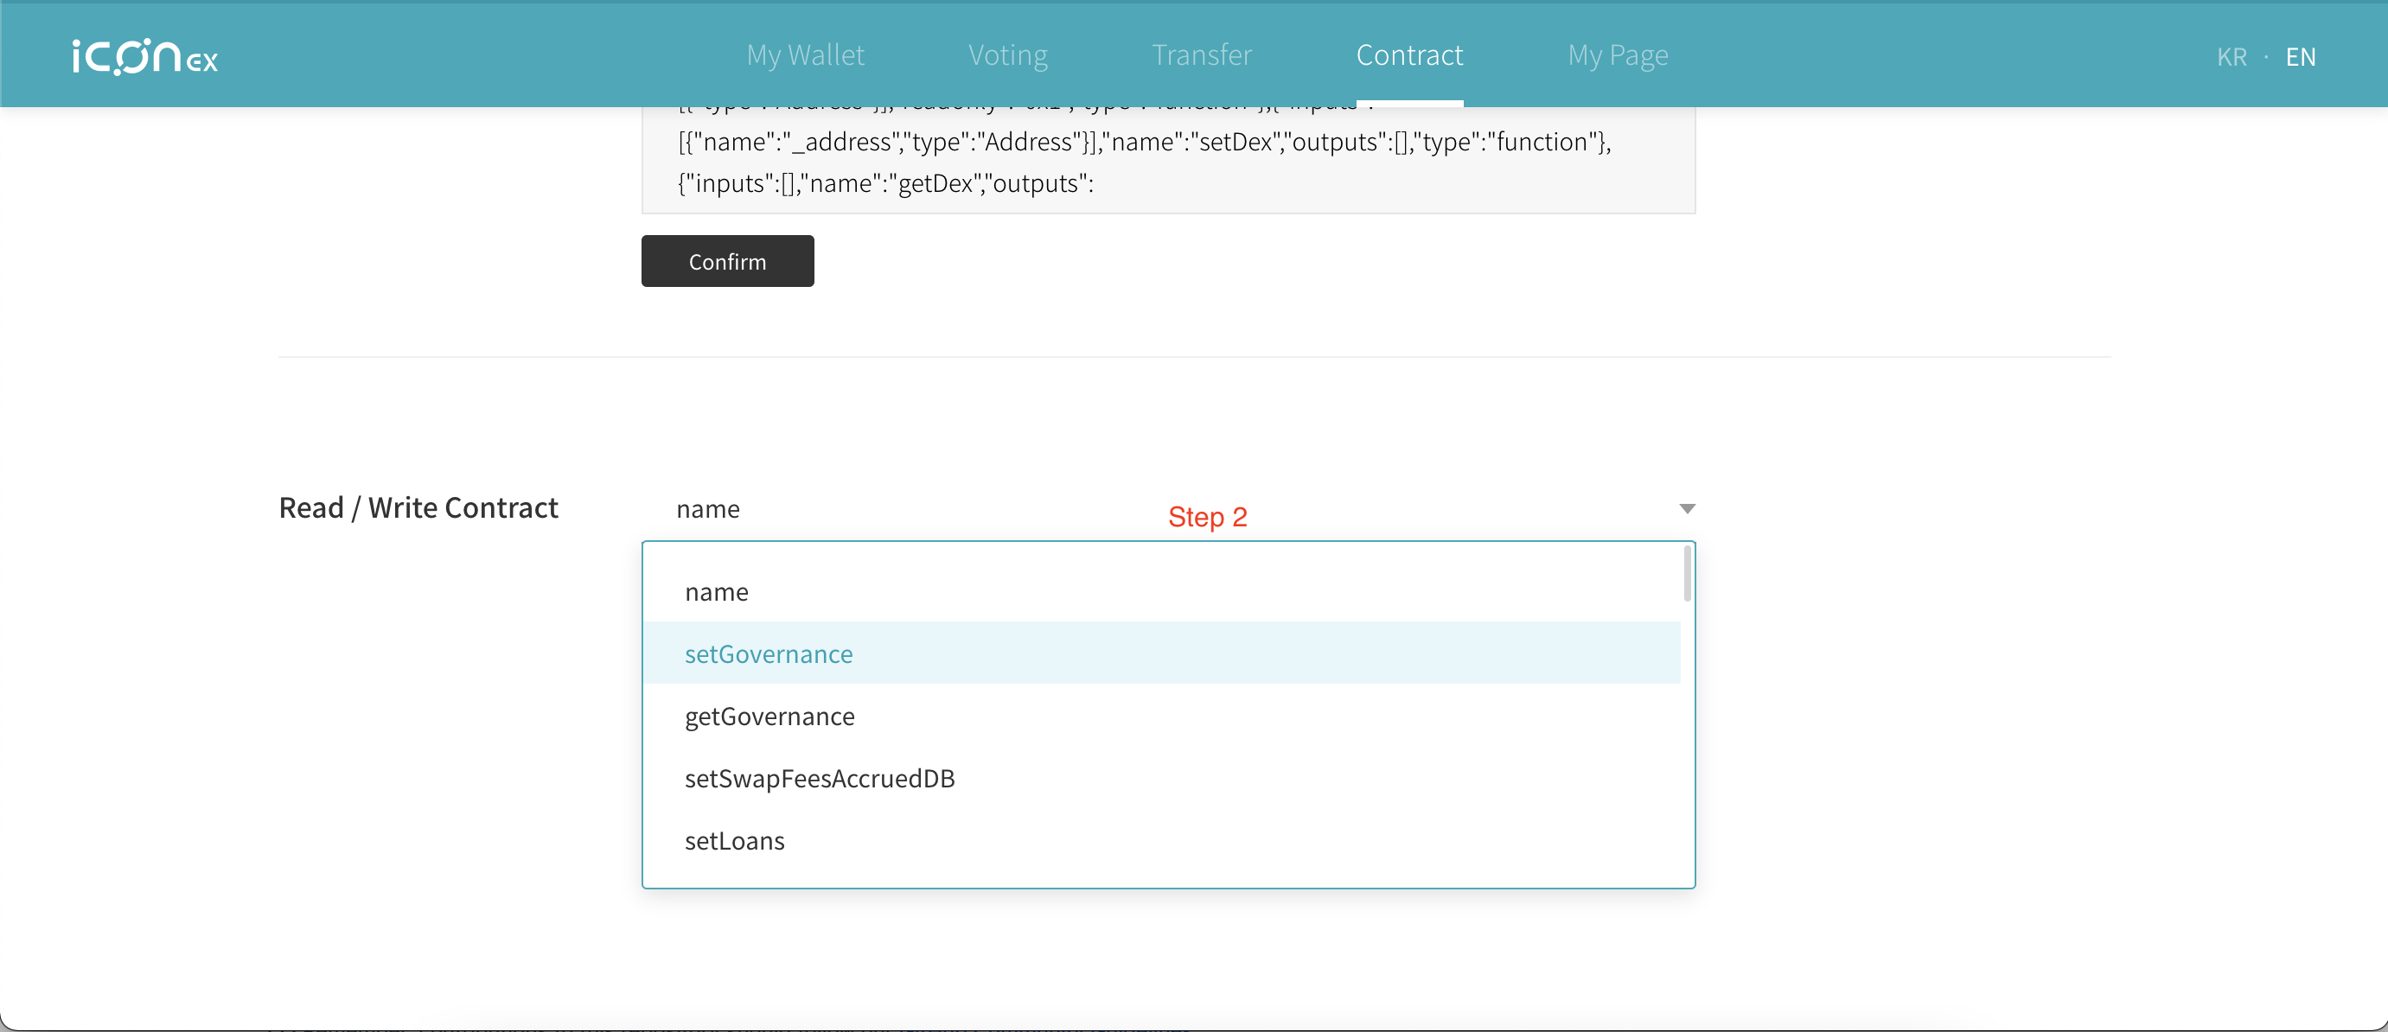Viewport: 2388px width, 1032px height.
Task: Click the ICONex logo
Action: tap(144, 56)
